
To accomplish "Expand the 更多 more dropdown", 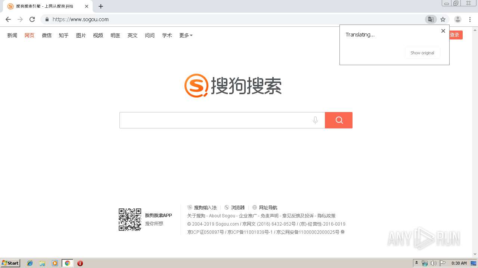I will click(x=186, y=35).
